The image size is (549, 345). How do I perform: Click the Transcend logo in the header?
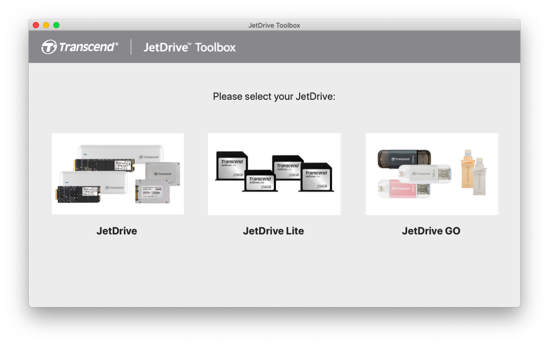click(x=80, y=47)
